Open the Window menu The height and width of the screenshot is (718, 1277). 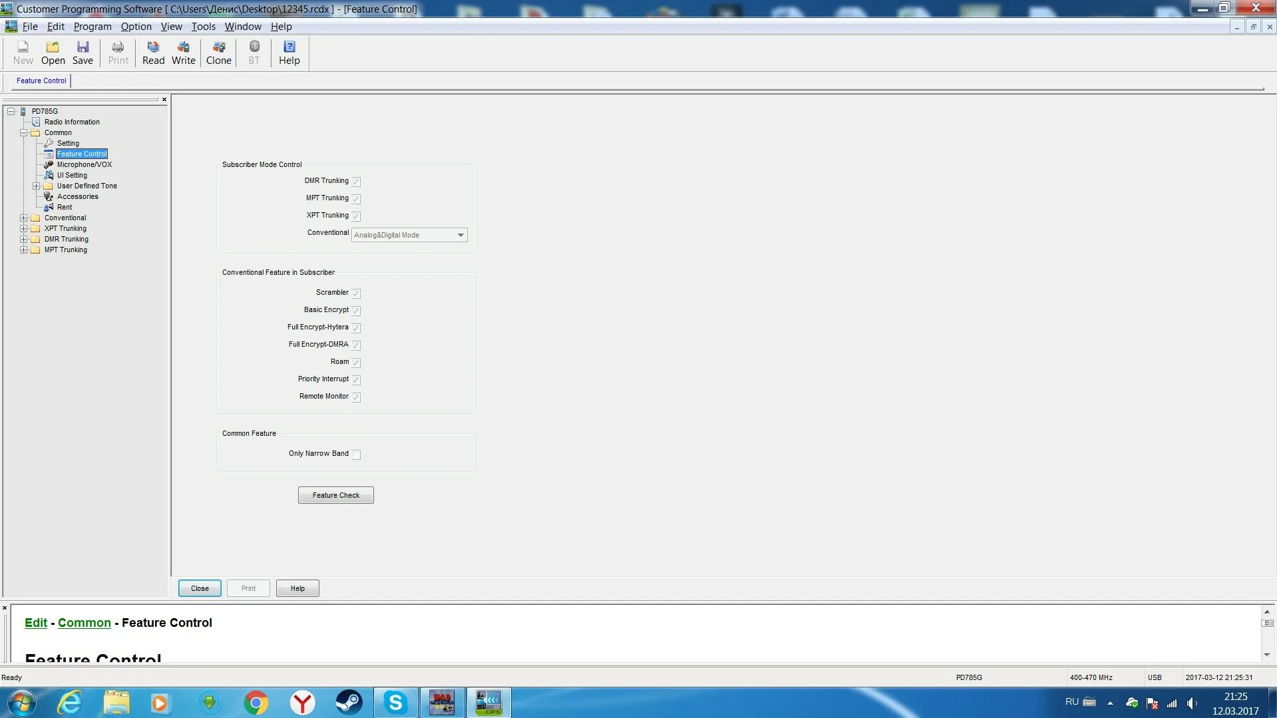243,27
